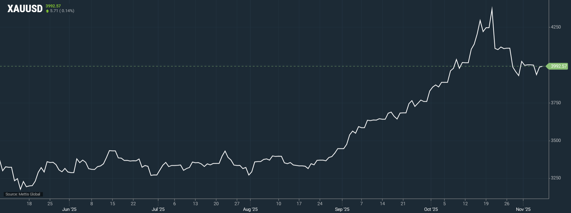Image resolution: width=571 pixels, height=213 pixels.
Task: Jump to the Jun '25 time marker
Action: coord(69,209)
